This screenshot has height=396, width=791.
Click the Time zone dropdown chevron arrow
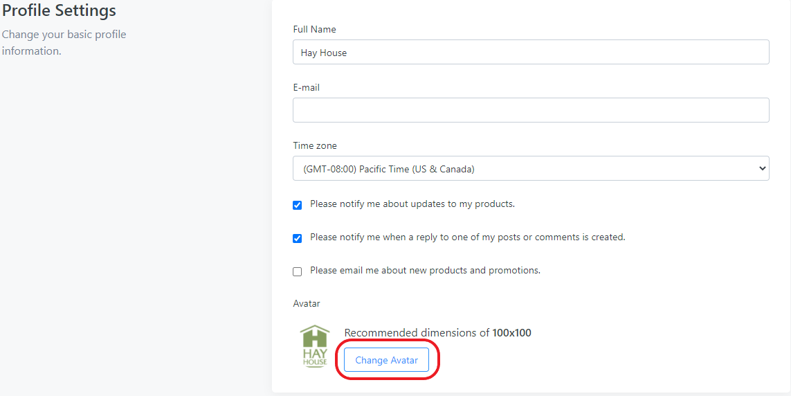click(x=762, y=168)
